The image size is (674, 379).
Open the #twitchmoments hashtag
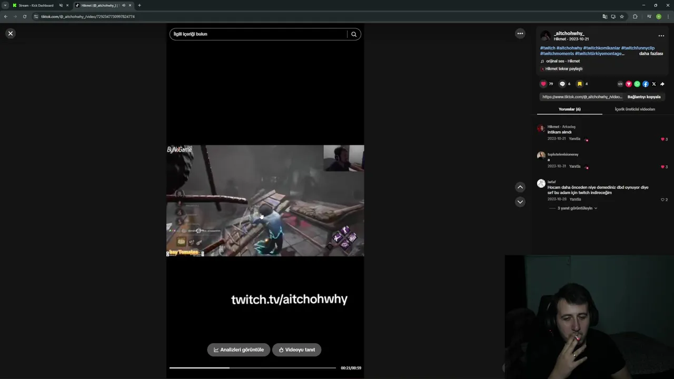tap(557, 54)
